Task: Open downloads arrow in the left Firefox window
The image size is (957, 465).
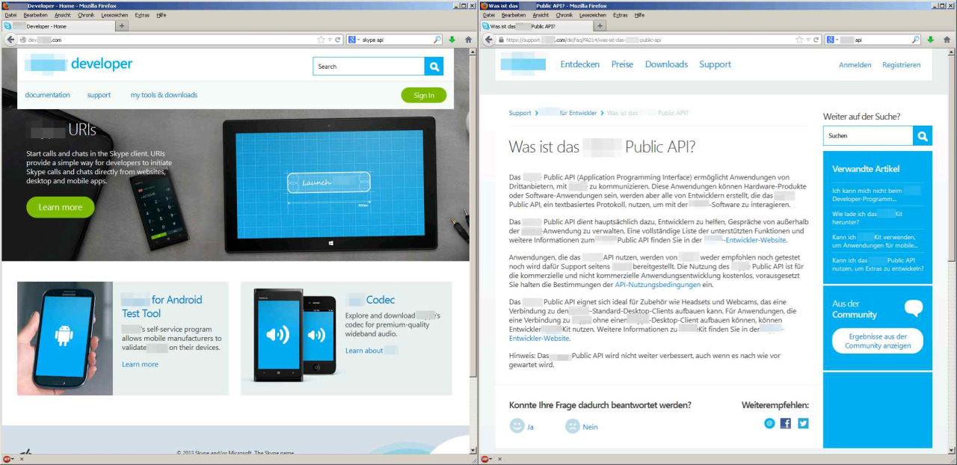Action: [x=452, y=40]
